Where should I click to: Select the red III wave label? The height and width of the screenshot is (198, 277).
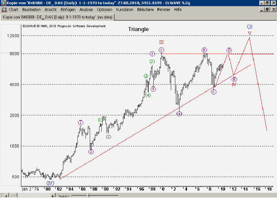pyautogui.click(x=161, y=42)
